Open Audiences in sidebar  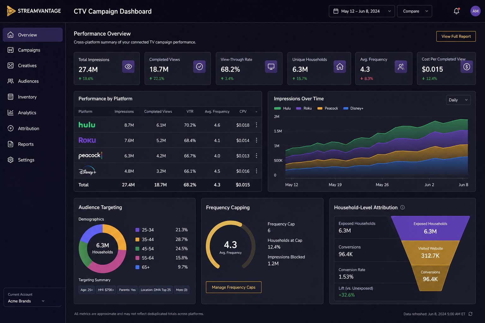coord(33,81)
